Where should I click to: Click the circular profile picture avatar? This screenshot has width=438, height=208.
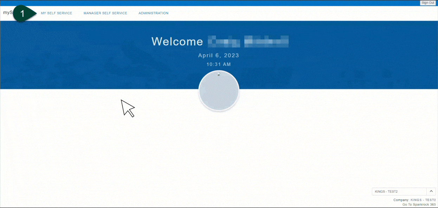coord(219,91)
